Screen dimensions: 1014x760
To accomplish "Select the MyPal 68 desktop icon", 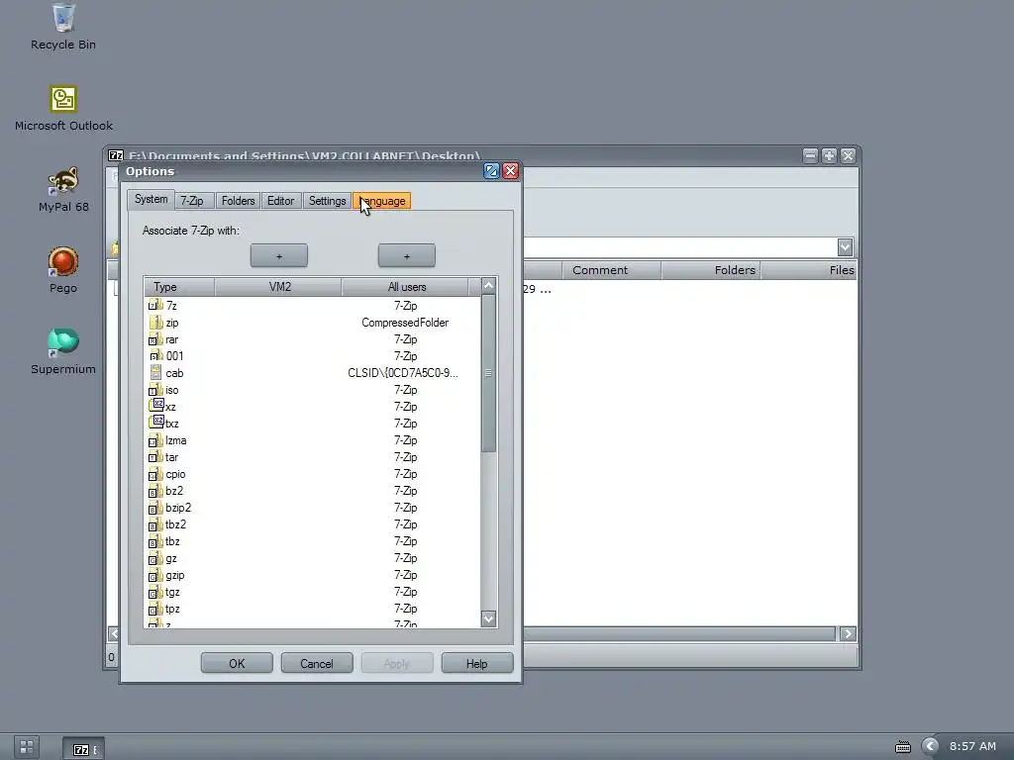I will pyautogui.click(x=63, y=189).
